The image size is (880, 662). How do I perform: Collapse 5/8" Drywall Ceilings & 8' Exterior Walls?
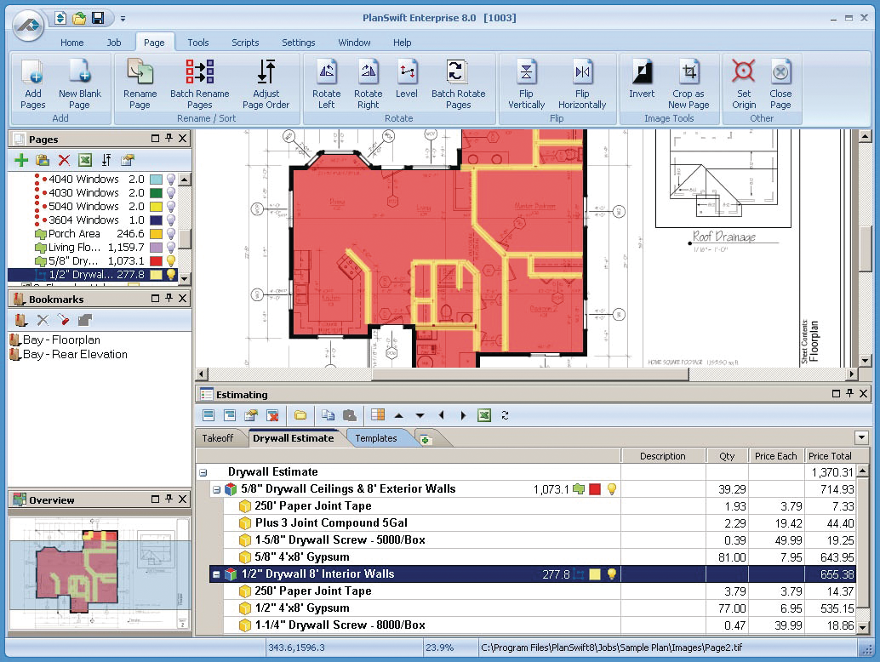tap(216, 490)
